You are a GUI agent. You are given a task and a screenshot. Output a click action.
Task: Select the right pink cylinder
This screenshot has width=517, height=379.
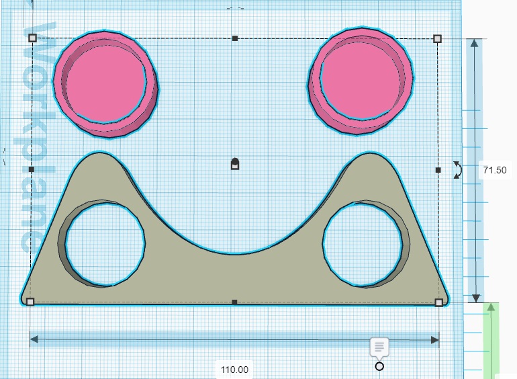pyautogui.click(x=363, y=77)
